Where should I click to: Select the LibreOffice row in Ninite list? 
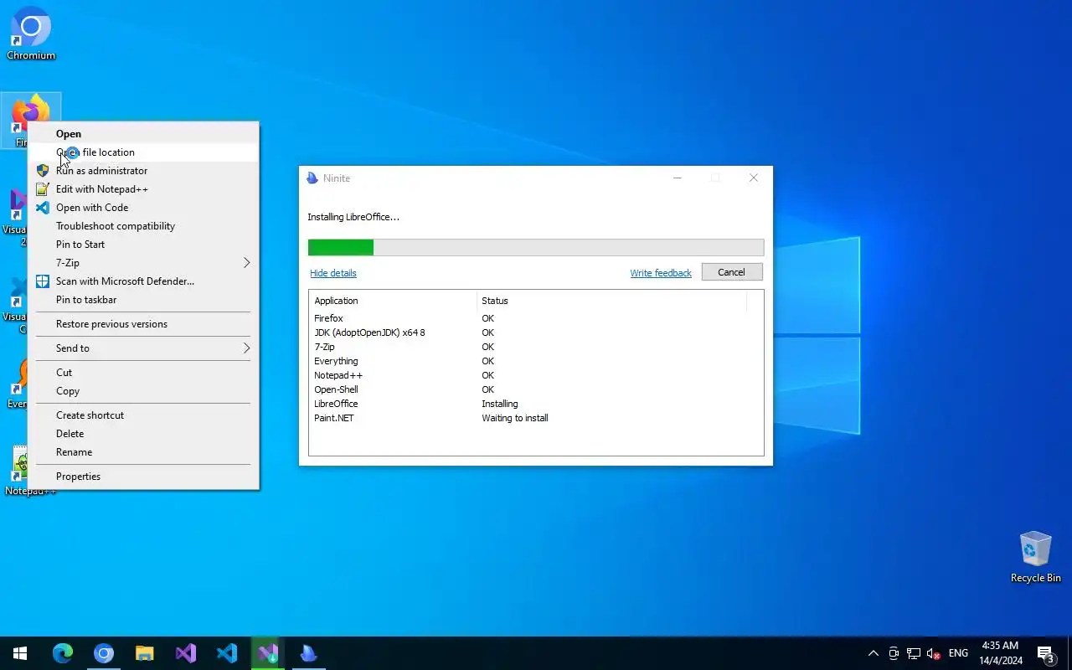tap(536, 404)
